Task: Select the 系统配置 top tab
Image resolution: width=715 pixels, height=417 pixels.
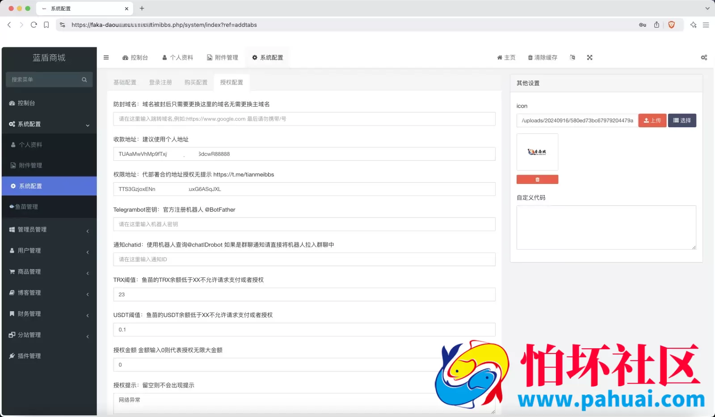Action: click(267, 58)
